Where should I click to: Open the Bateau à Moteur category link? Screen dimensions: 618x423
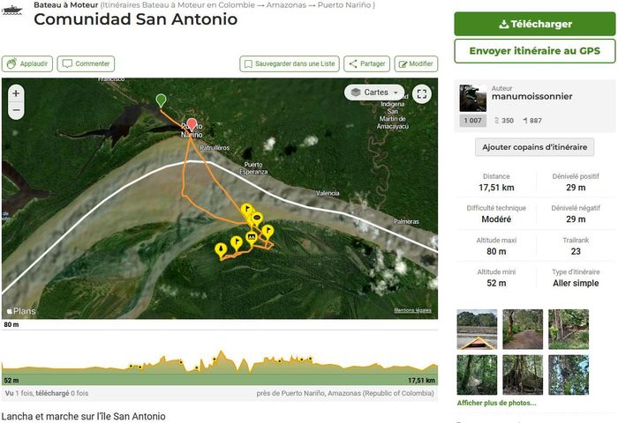[65, 4]
